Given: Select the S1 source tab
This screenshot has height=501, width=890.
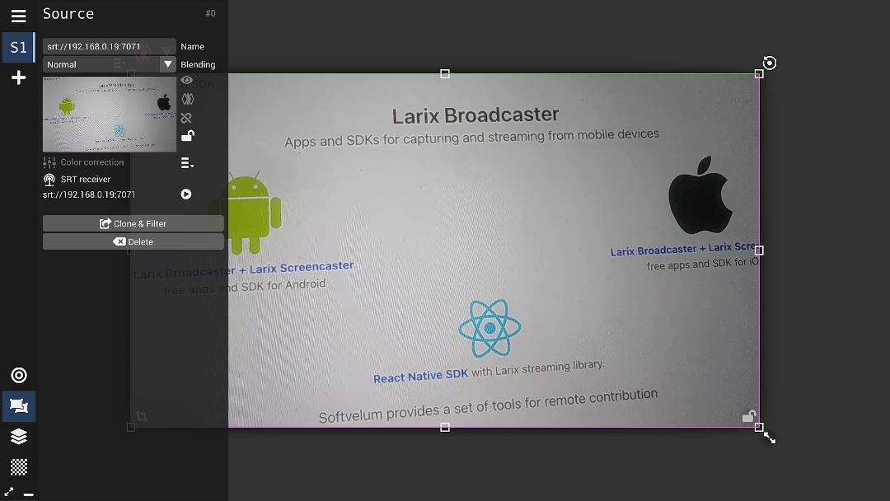Looking at the screenshot, I should click(x=18, y=48).
